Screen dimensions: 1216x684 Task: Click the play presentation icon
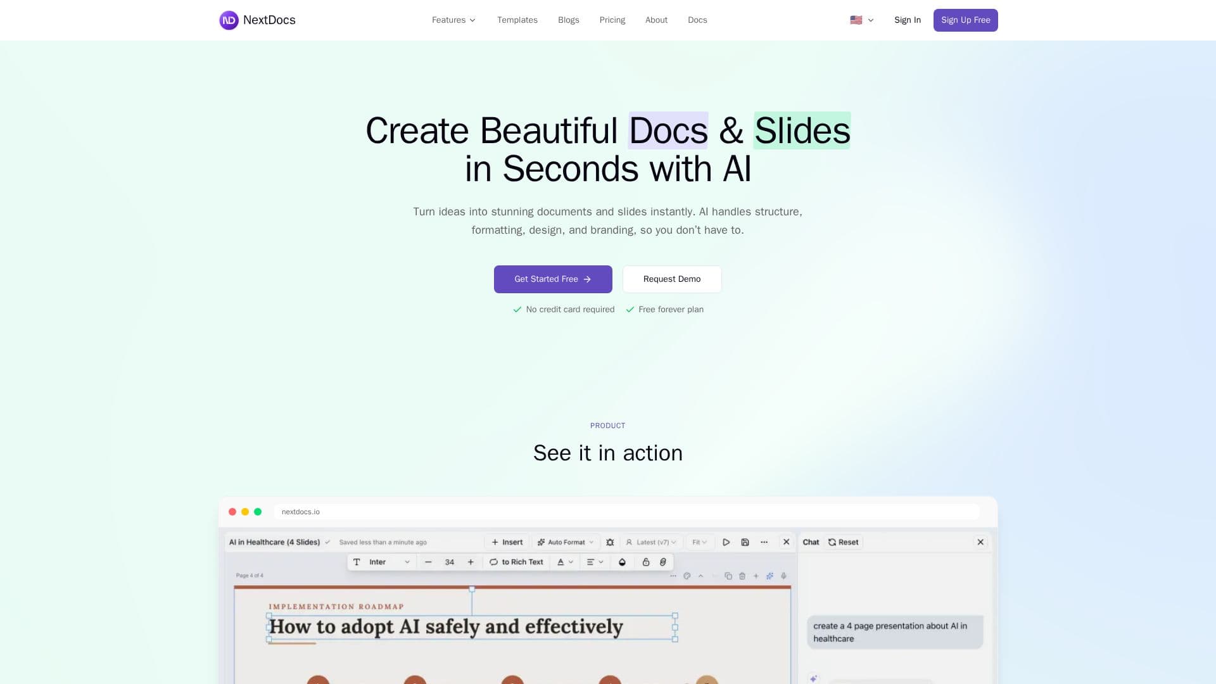[726, 542]
